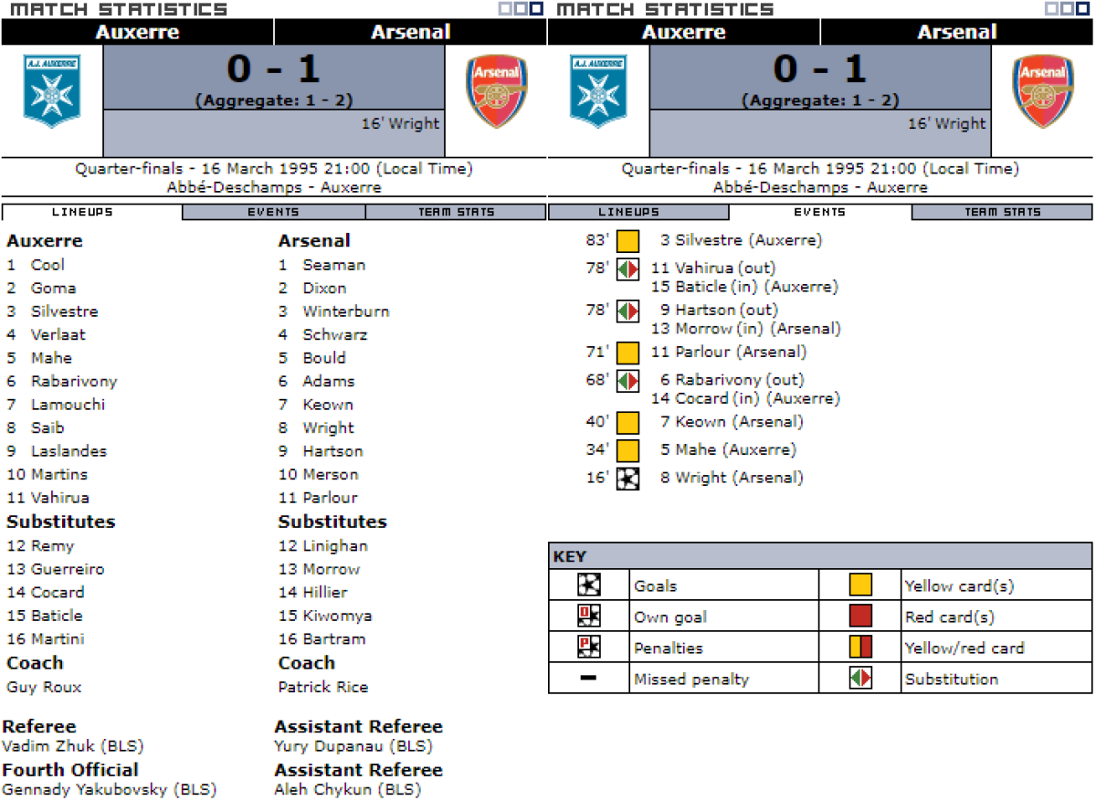Click the substitution icon for Vahirua's 78' change
Viewport: 1096px width, 801px height.
click(x=627, y=269)
